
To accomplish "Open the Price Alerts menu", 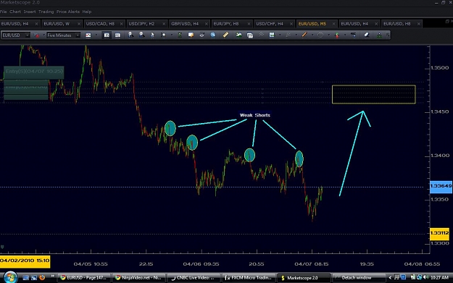I will coord(68,12).
